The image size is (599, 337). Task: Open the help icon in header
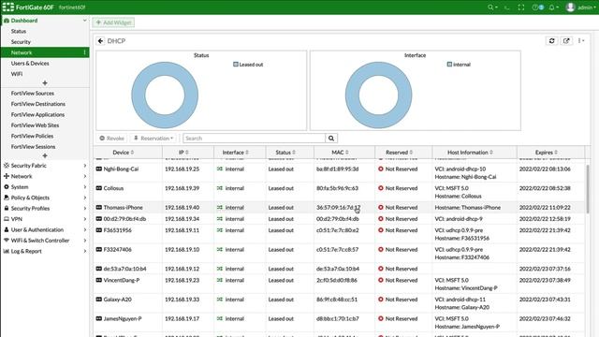(x=537, y=7)
